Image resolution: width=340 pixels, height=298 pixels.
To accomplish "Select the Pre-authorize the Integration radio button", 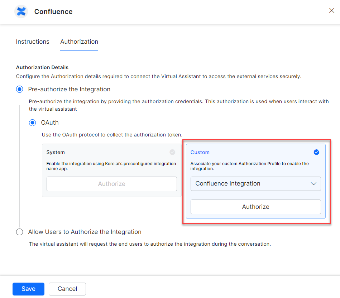I will tap(20, 89).
